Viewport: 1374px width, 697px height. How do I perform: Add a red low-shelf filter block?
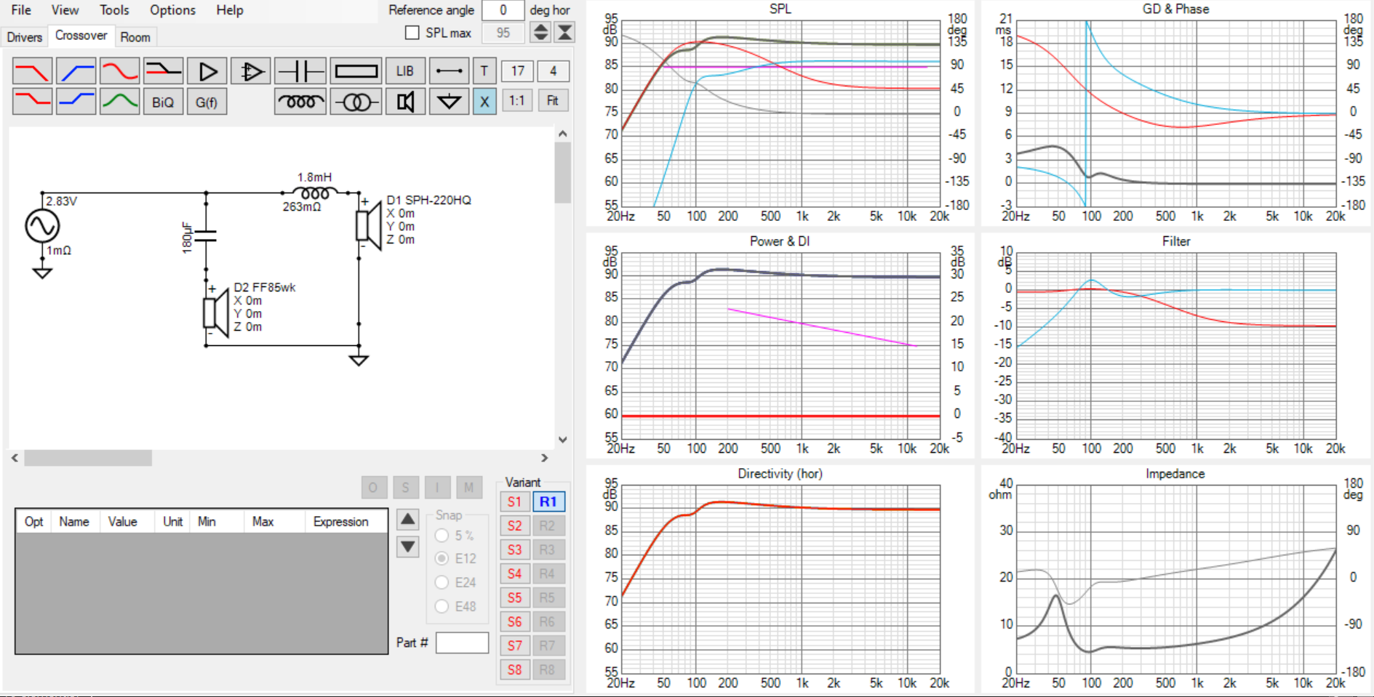(32, 101)
